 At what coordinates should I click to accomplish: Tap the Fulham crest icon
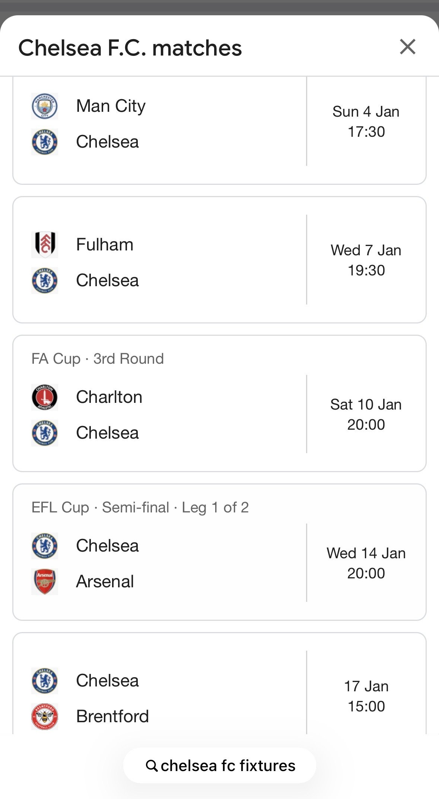coord(45,245)
